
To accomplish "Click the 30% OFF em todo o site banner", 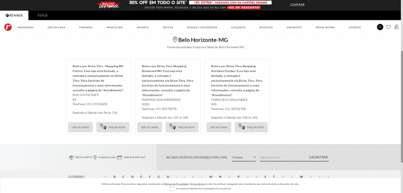I will coord(159,3).
